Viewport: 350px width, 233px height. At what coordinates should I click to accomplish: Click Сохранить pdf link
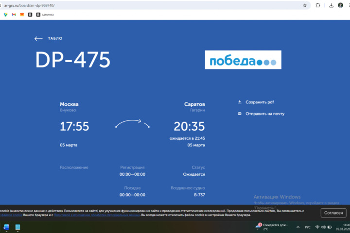pos(260,102)
